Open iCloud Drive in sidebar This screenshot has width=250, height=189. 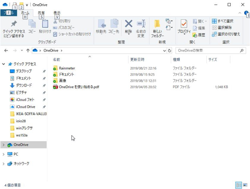(22, 107)
